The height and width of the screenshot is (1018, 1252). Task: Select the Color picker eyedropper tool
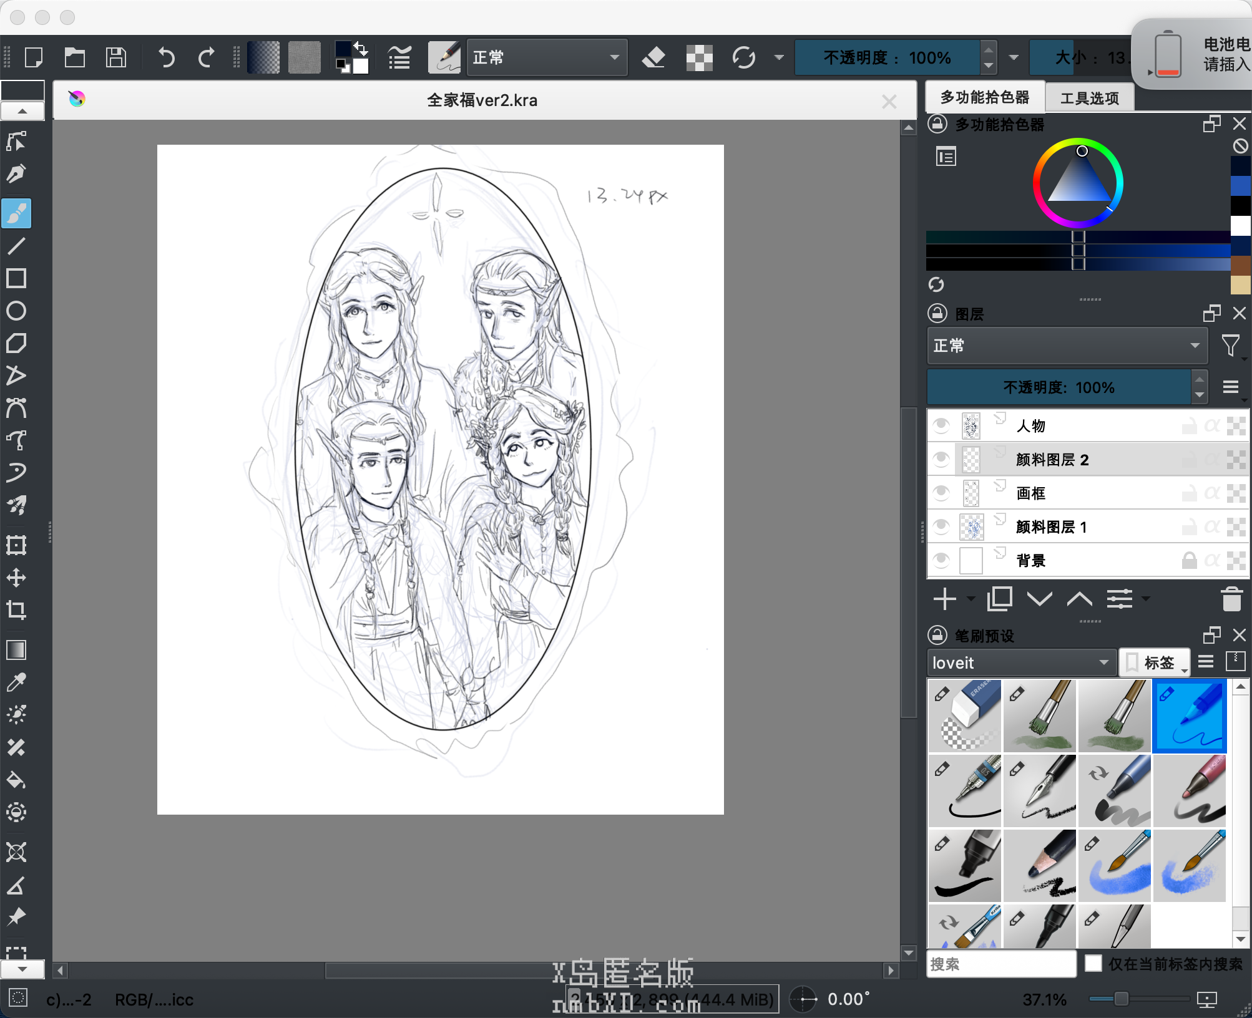click(16, 682)
